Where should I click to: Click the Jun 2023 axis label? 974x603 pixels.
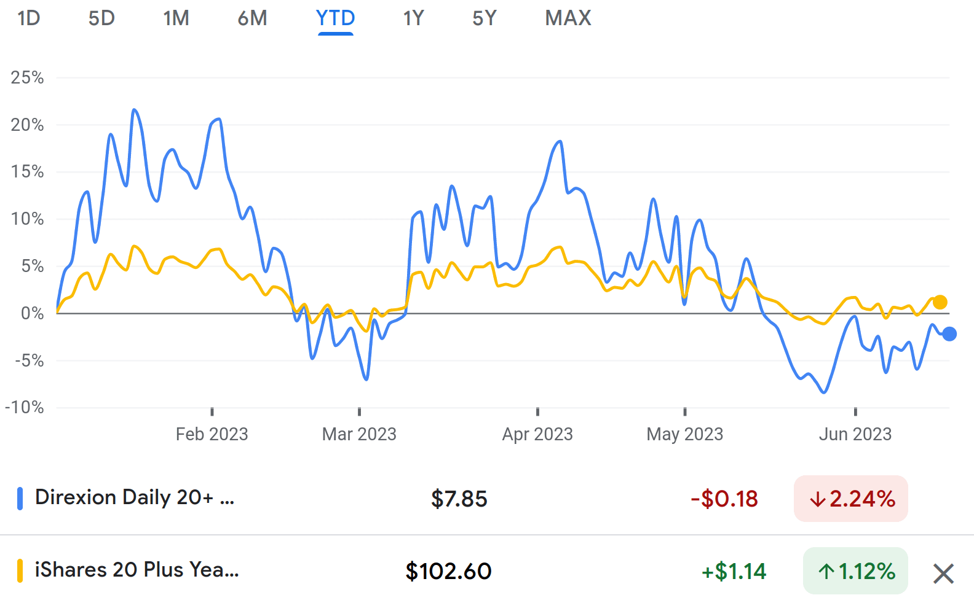[x=855, y=434]
